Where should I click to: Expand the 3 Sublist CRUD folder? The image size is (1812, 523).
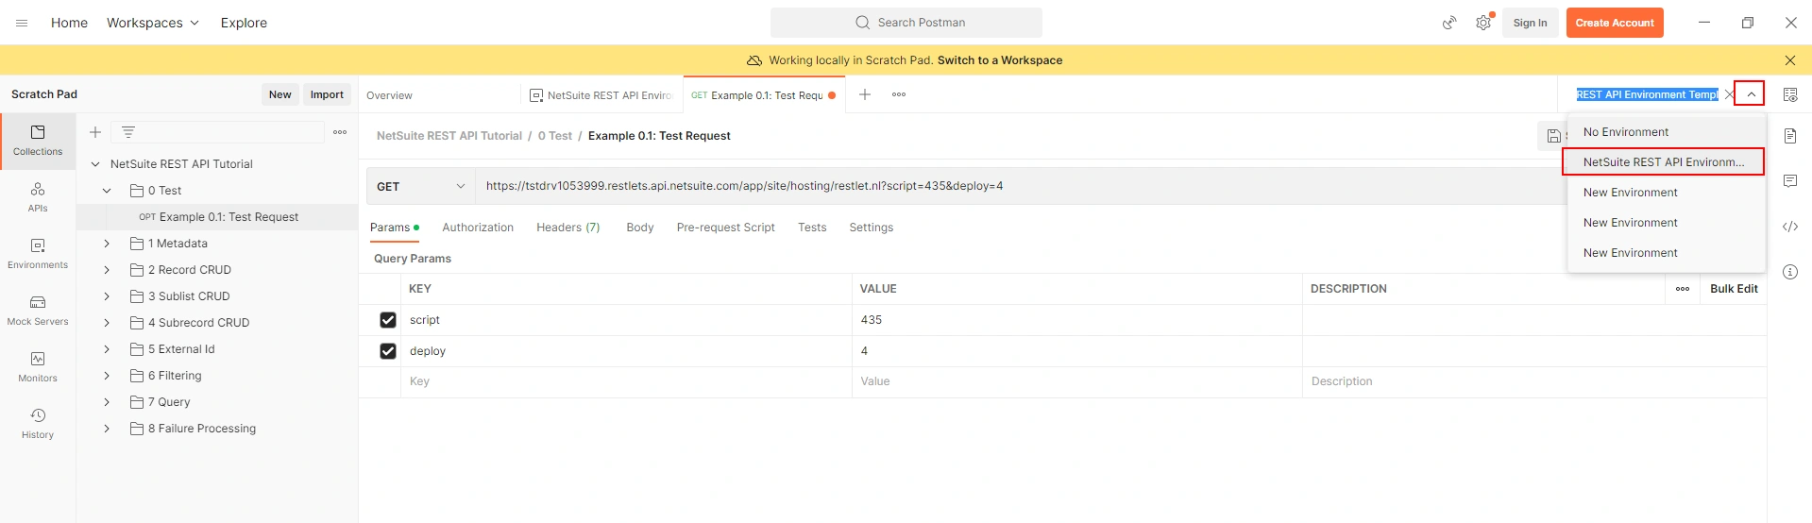pos(107,296)
